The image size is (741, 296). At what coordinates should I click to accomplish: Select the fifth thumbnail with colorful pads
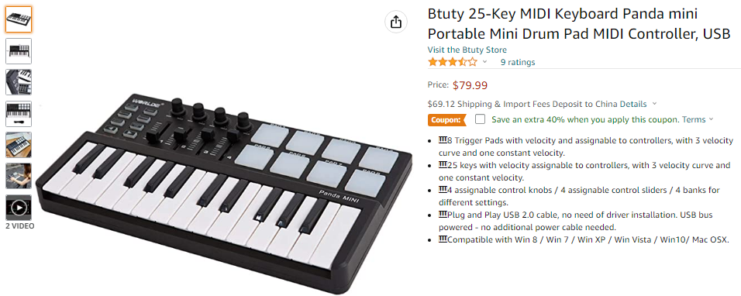pos(19,144)
